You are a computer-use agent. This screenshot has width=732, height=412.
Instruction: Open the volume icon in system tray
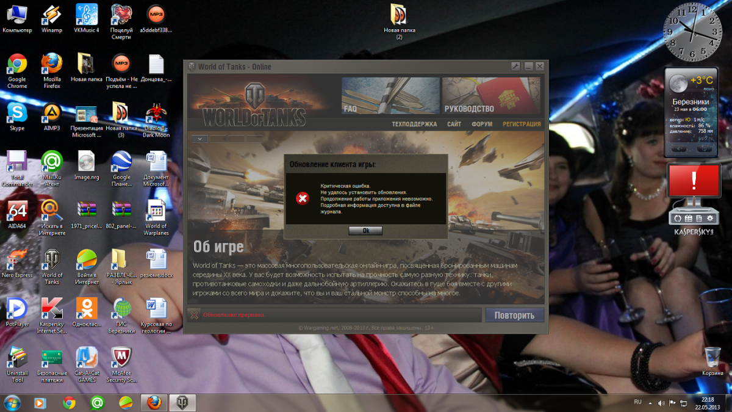click(660, 403)
